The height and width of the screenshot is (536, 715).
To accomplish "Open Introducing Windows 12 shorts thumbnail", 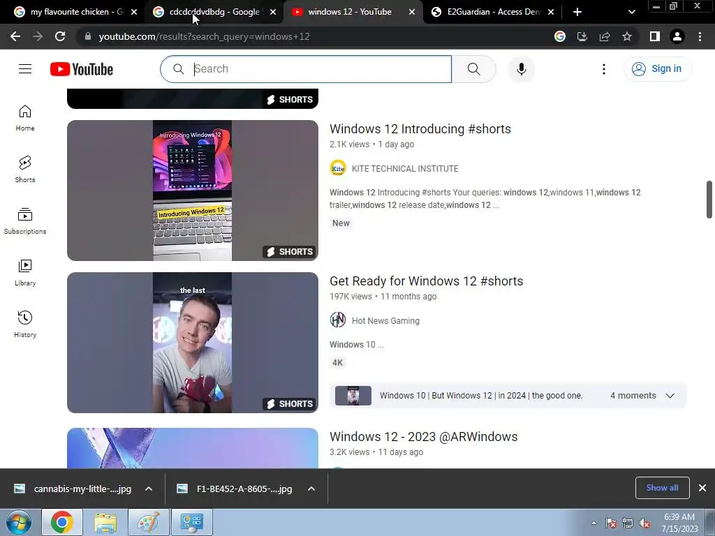I will 193,191.
